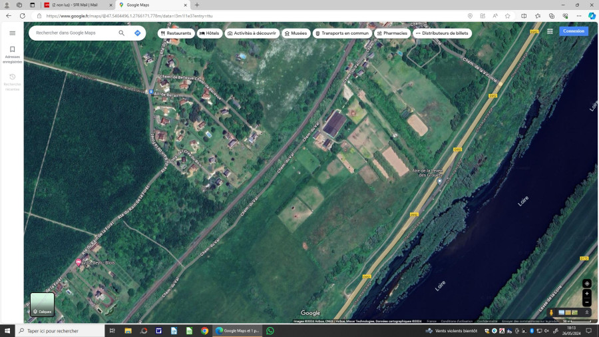
Task: Show Hôtels on the map
Action: 209,33
